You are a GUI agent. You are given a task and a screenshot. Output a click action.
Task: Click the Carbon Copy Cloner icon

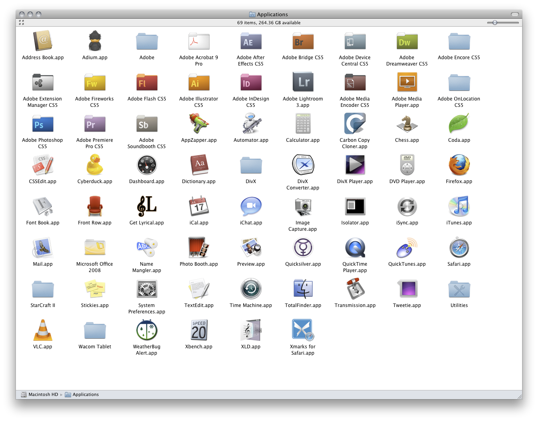pos(355,124)
